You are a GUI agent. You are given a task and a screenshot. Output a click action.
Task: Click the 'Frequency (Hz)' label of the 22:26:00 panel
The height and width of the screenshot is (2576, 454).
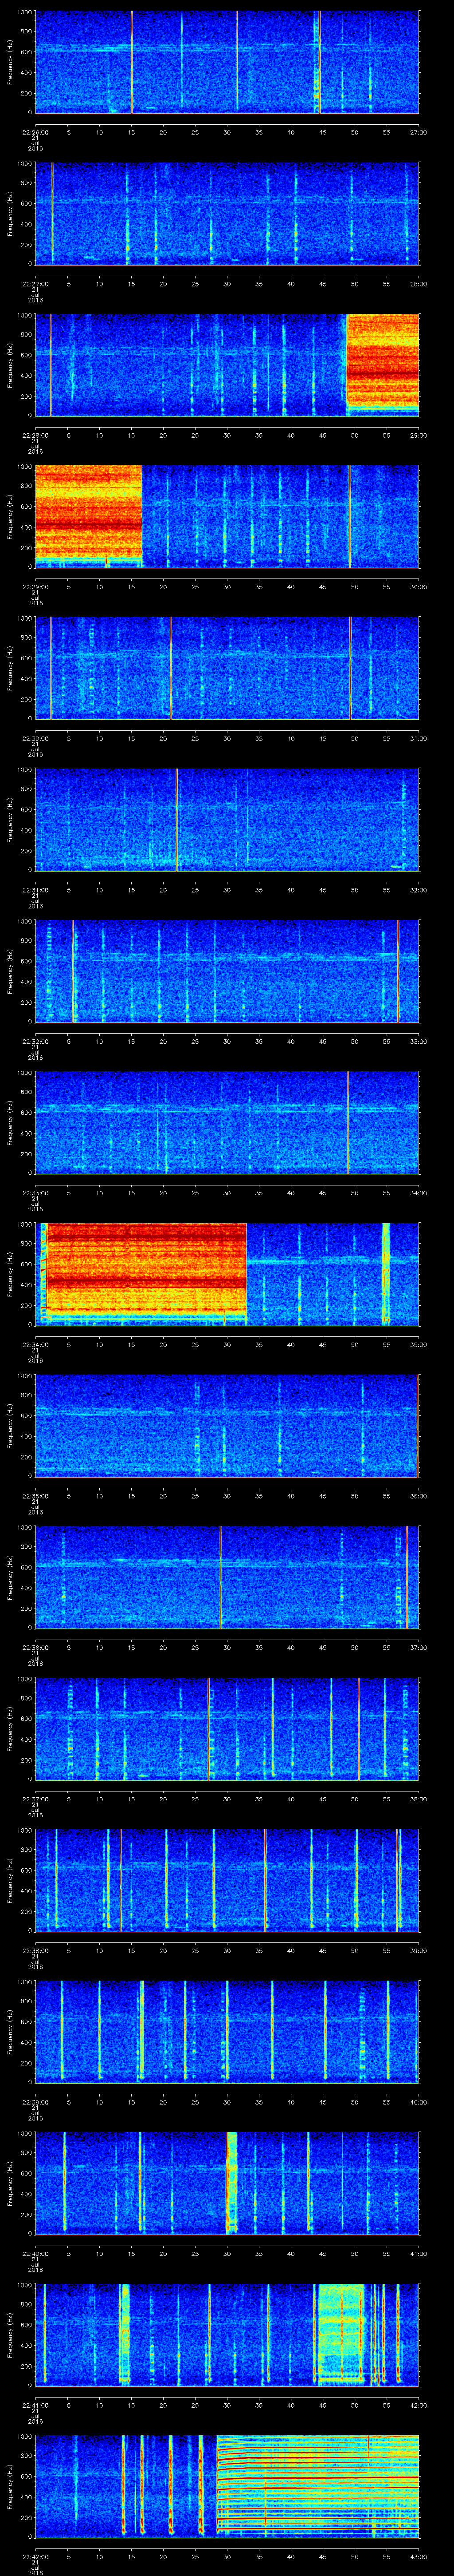(10, 62)
